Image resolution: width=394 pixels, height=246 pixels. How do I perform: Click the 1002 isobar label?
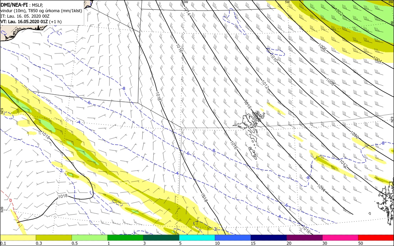(x=339, y=12)
